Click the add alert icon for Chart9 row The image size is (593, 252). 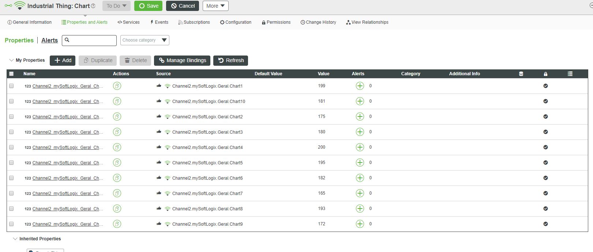click(x=360, y=224)
